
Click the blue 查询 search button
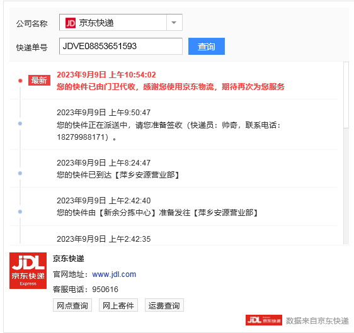pos(207,46)
